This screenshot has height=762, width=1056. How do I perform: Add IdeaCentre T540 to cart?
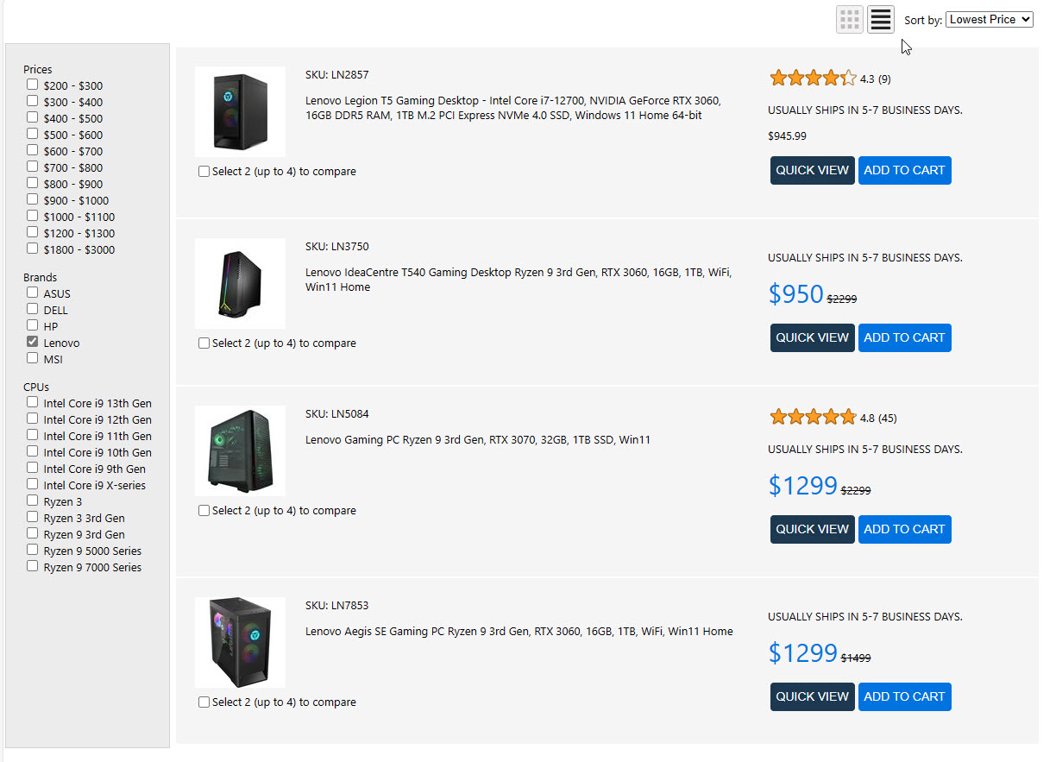(904, 337)
